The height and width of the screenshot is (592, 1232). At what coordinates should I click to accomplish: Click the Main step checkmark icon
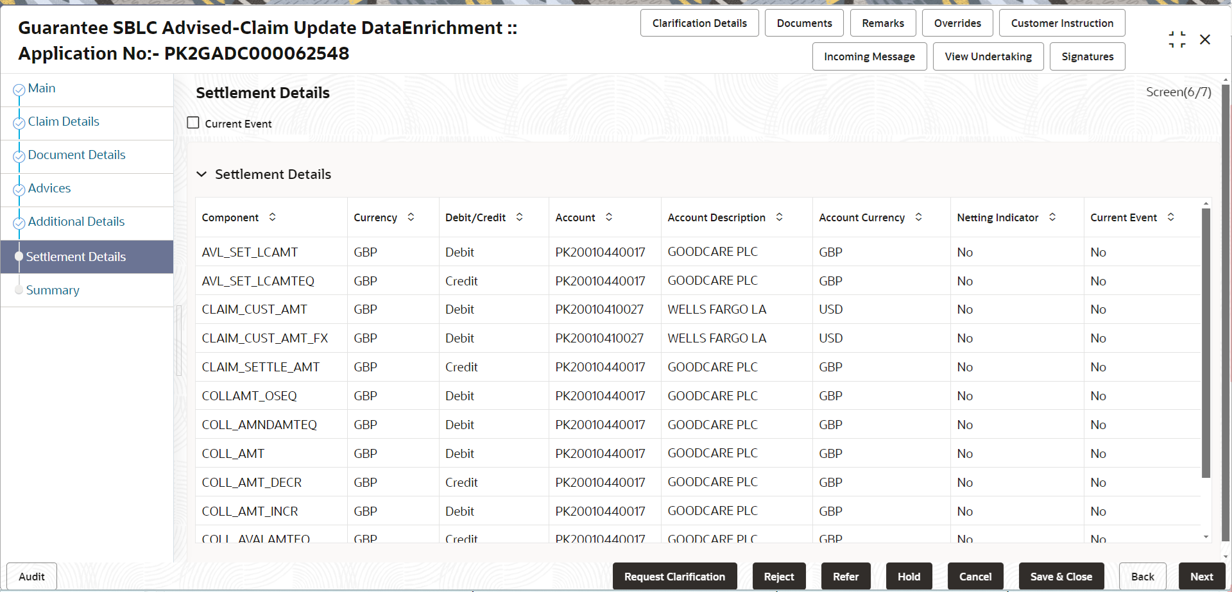19,90
